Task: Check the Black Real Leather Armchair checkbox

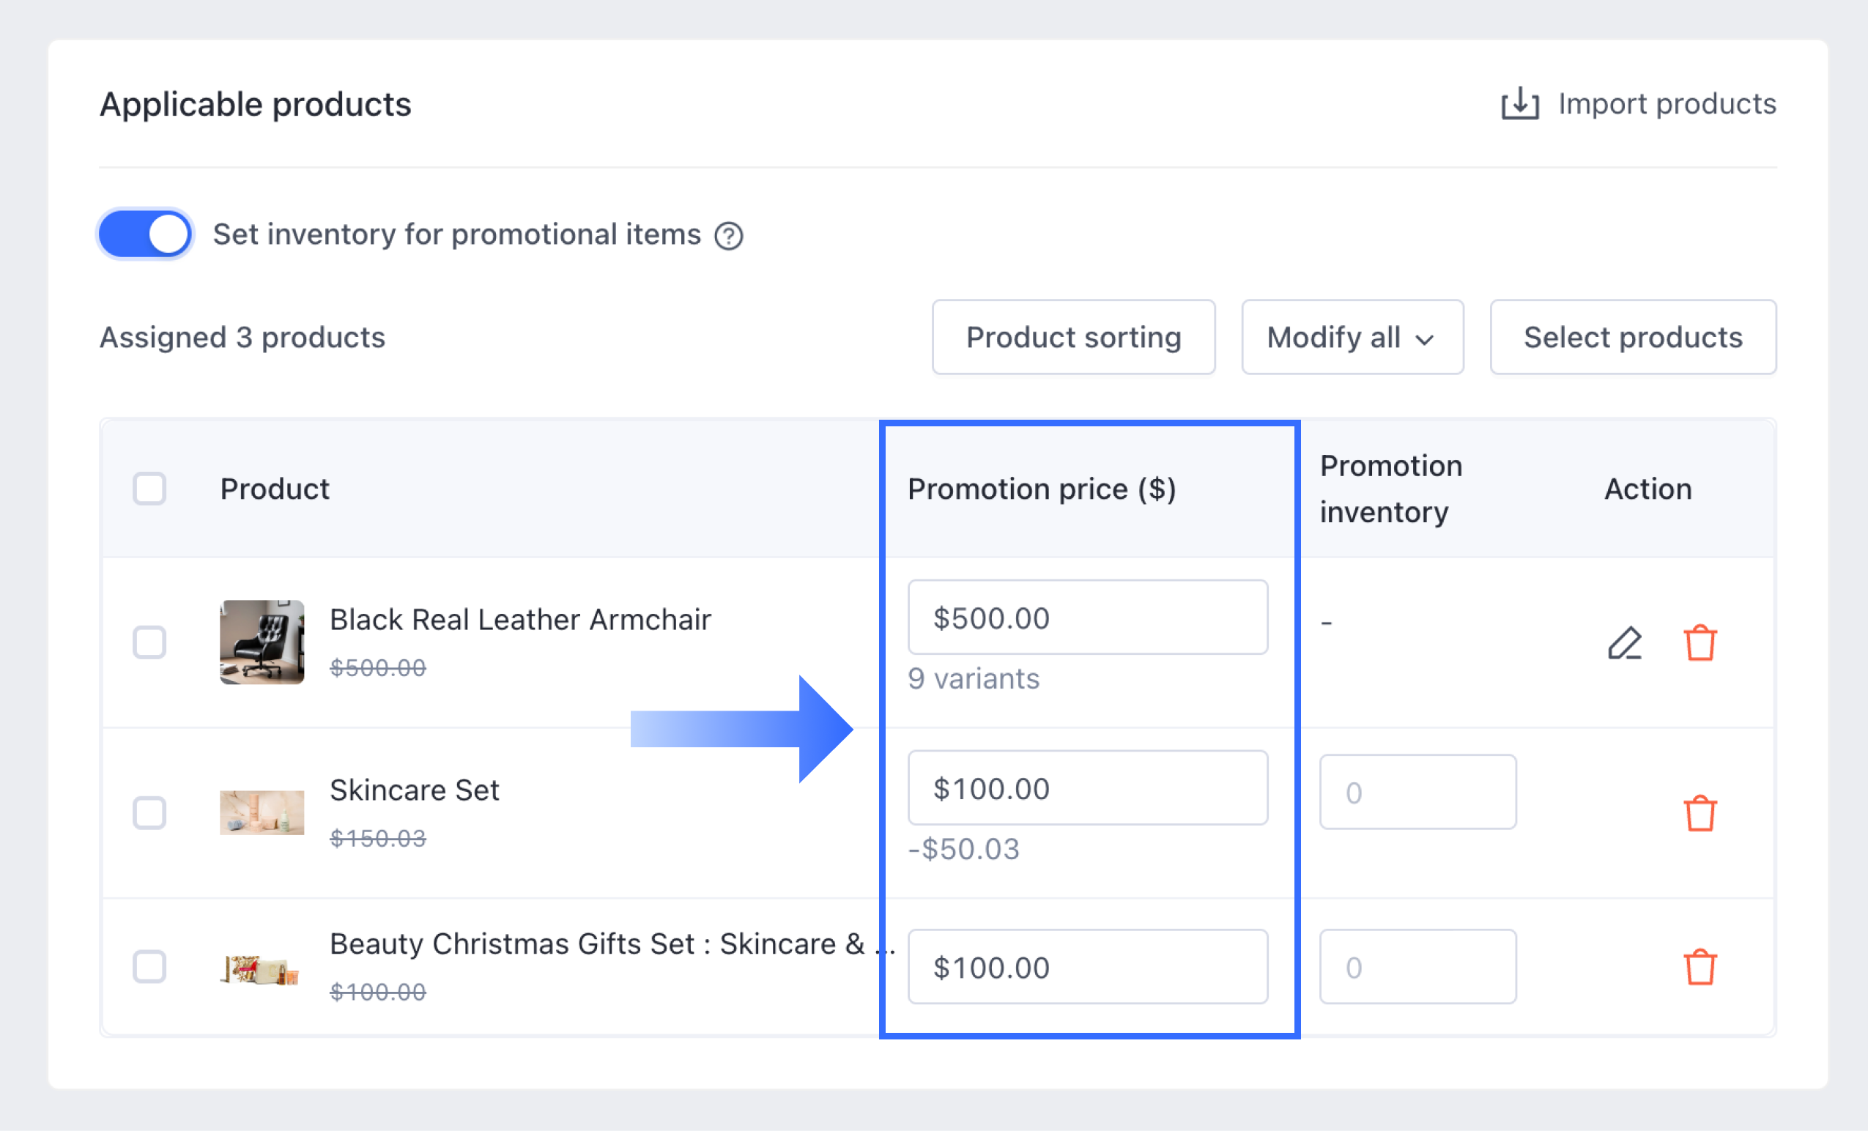Action: (x=149, y=642)
